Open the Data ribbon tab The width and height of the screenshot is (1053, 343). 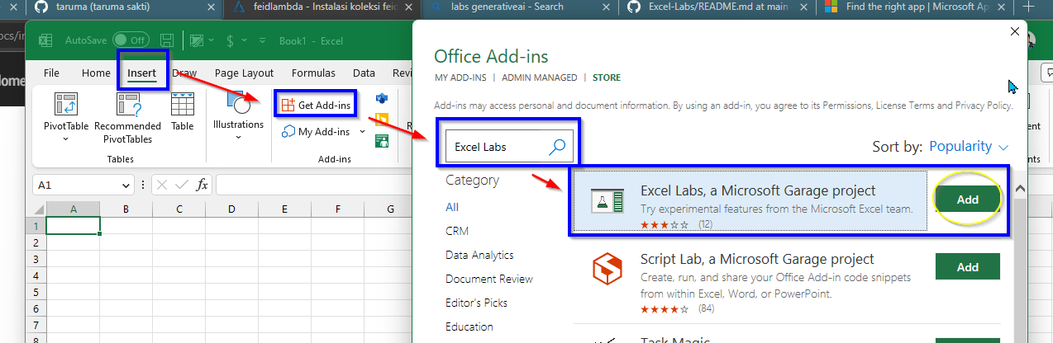coord(364,73)
